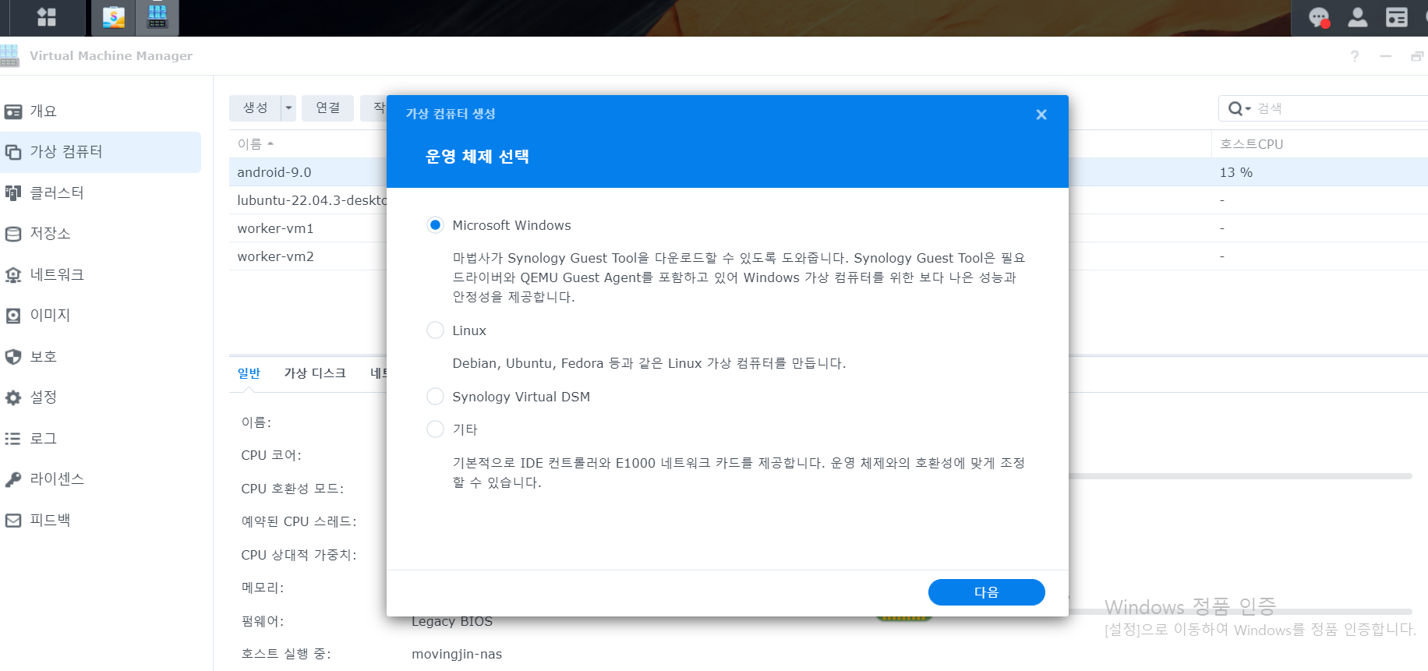The image size is (1428, 671).
Task: Click the movingjin-nas host value
Action: pyautogui.click(x=457, y=654)
